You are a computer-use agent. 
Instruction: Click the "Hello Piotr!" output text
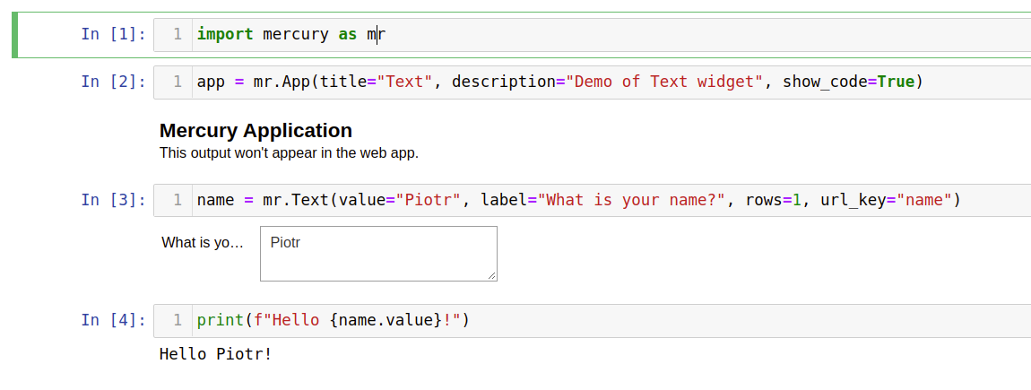pos(215,353)
